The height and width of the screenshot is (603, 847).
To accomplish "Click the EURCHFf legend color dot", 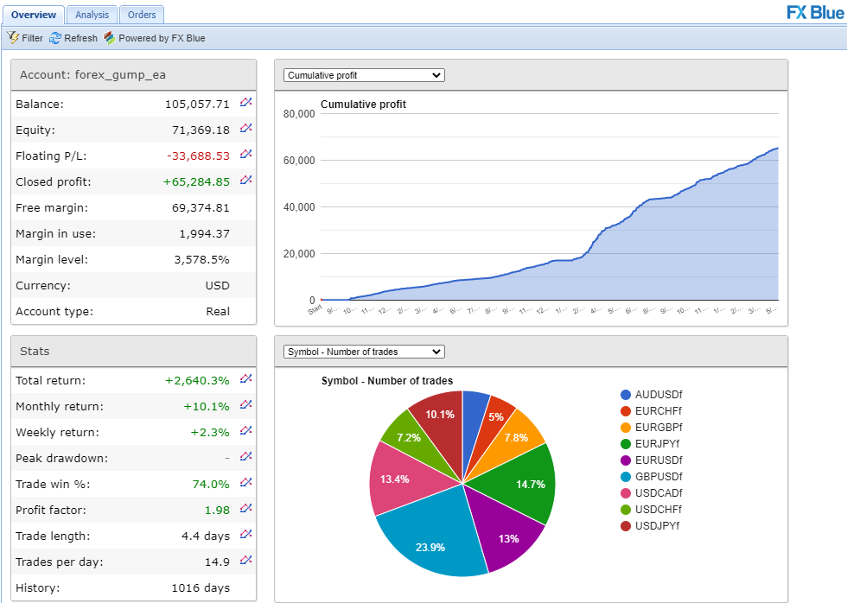I will click(x=626, y=411).
